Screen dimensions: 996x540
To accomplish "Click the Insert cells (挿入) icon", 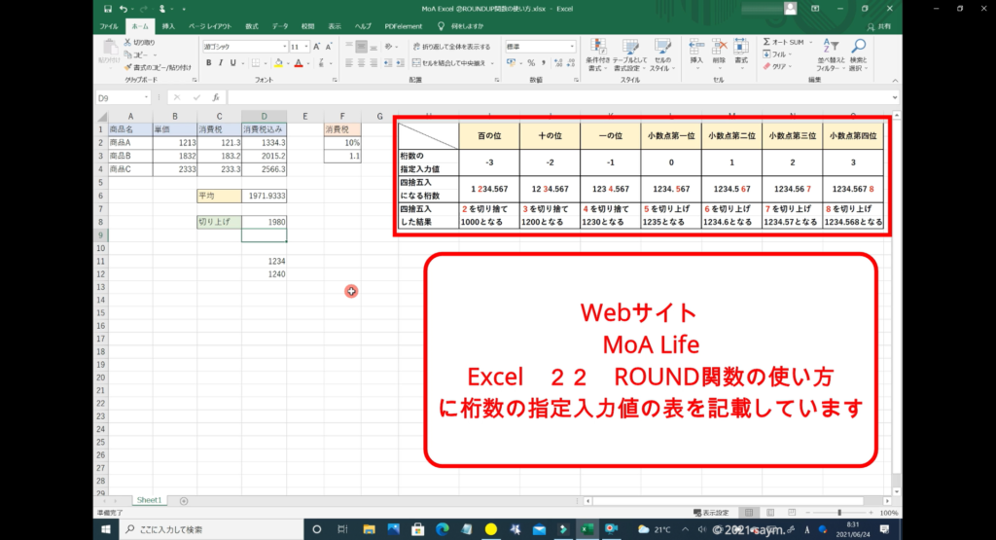I will tap(696, 49).
